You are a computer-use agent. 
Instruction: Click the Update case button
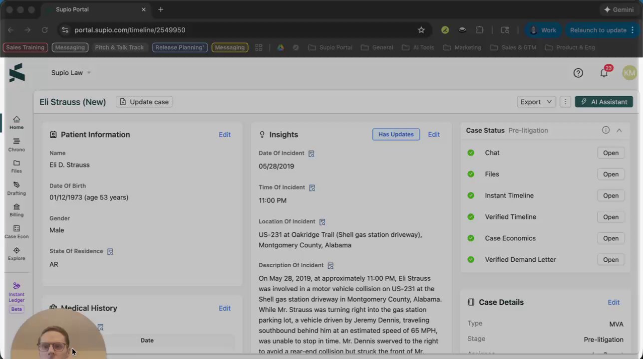(x=144, y=102)
